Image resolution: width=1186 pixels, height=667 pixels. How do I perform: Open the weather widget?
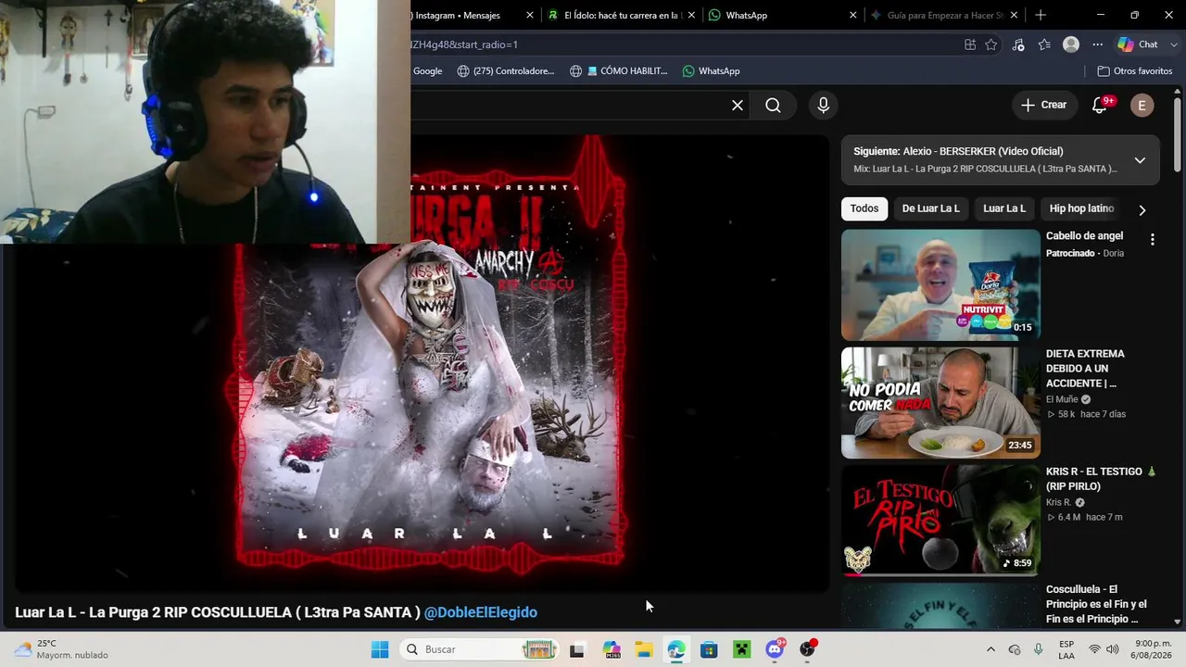click(60, 649)
